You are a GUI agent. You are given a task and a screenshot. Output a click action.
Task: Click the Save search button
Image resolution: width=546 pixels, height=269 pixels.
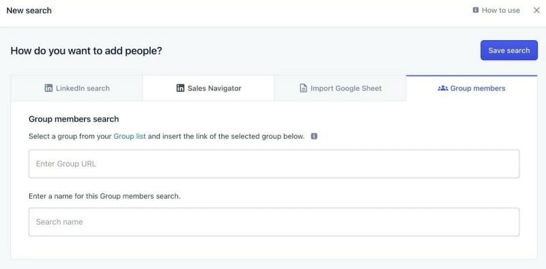(509, 50)
